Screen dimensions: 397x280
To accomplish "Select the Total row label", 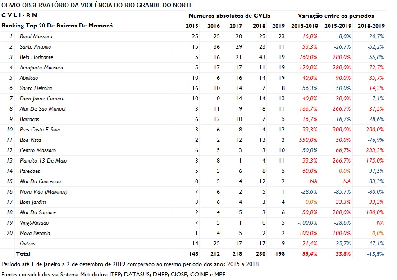I will [x=23, y=254].
